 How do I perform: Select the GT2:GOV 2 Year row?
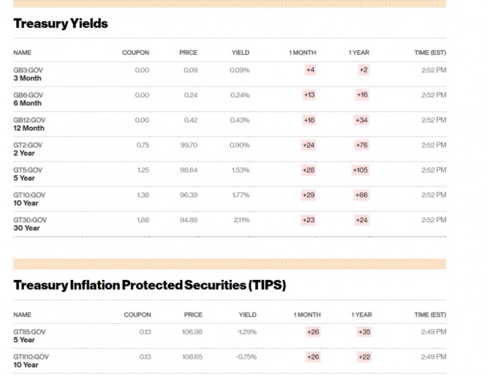point(28,148)
